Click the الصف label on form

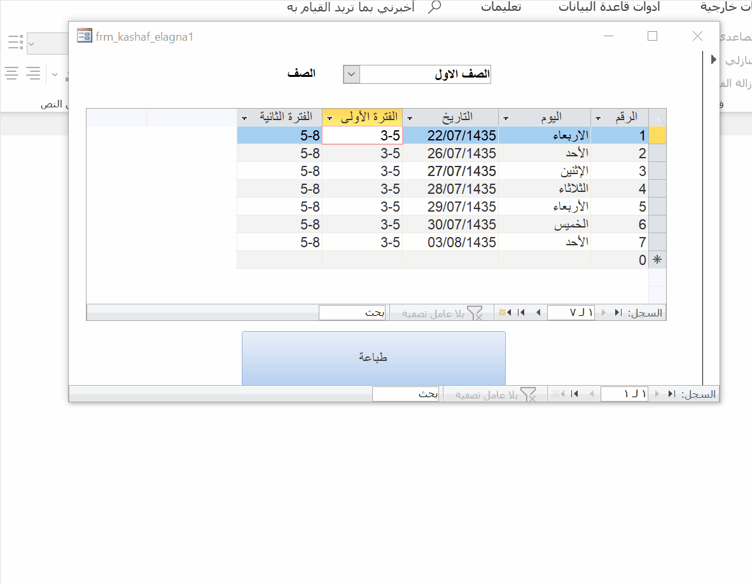pos(301,73)
